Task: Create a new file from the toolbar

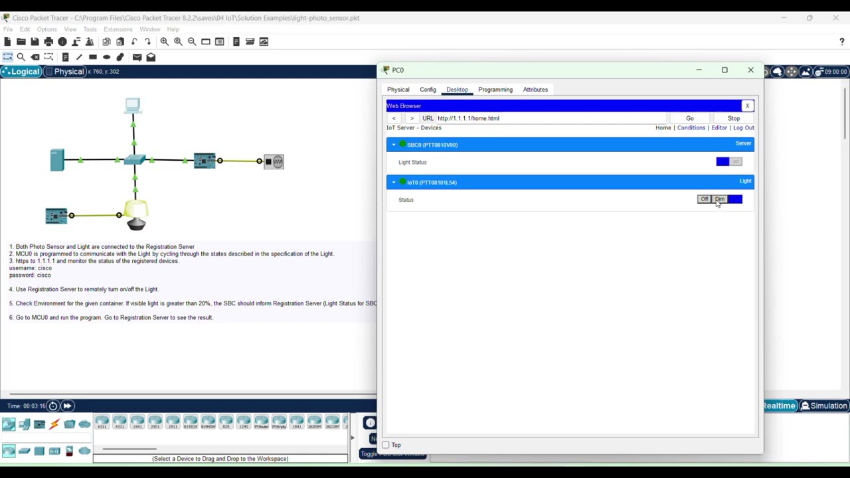Action: (x=7, y=42)
